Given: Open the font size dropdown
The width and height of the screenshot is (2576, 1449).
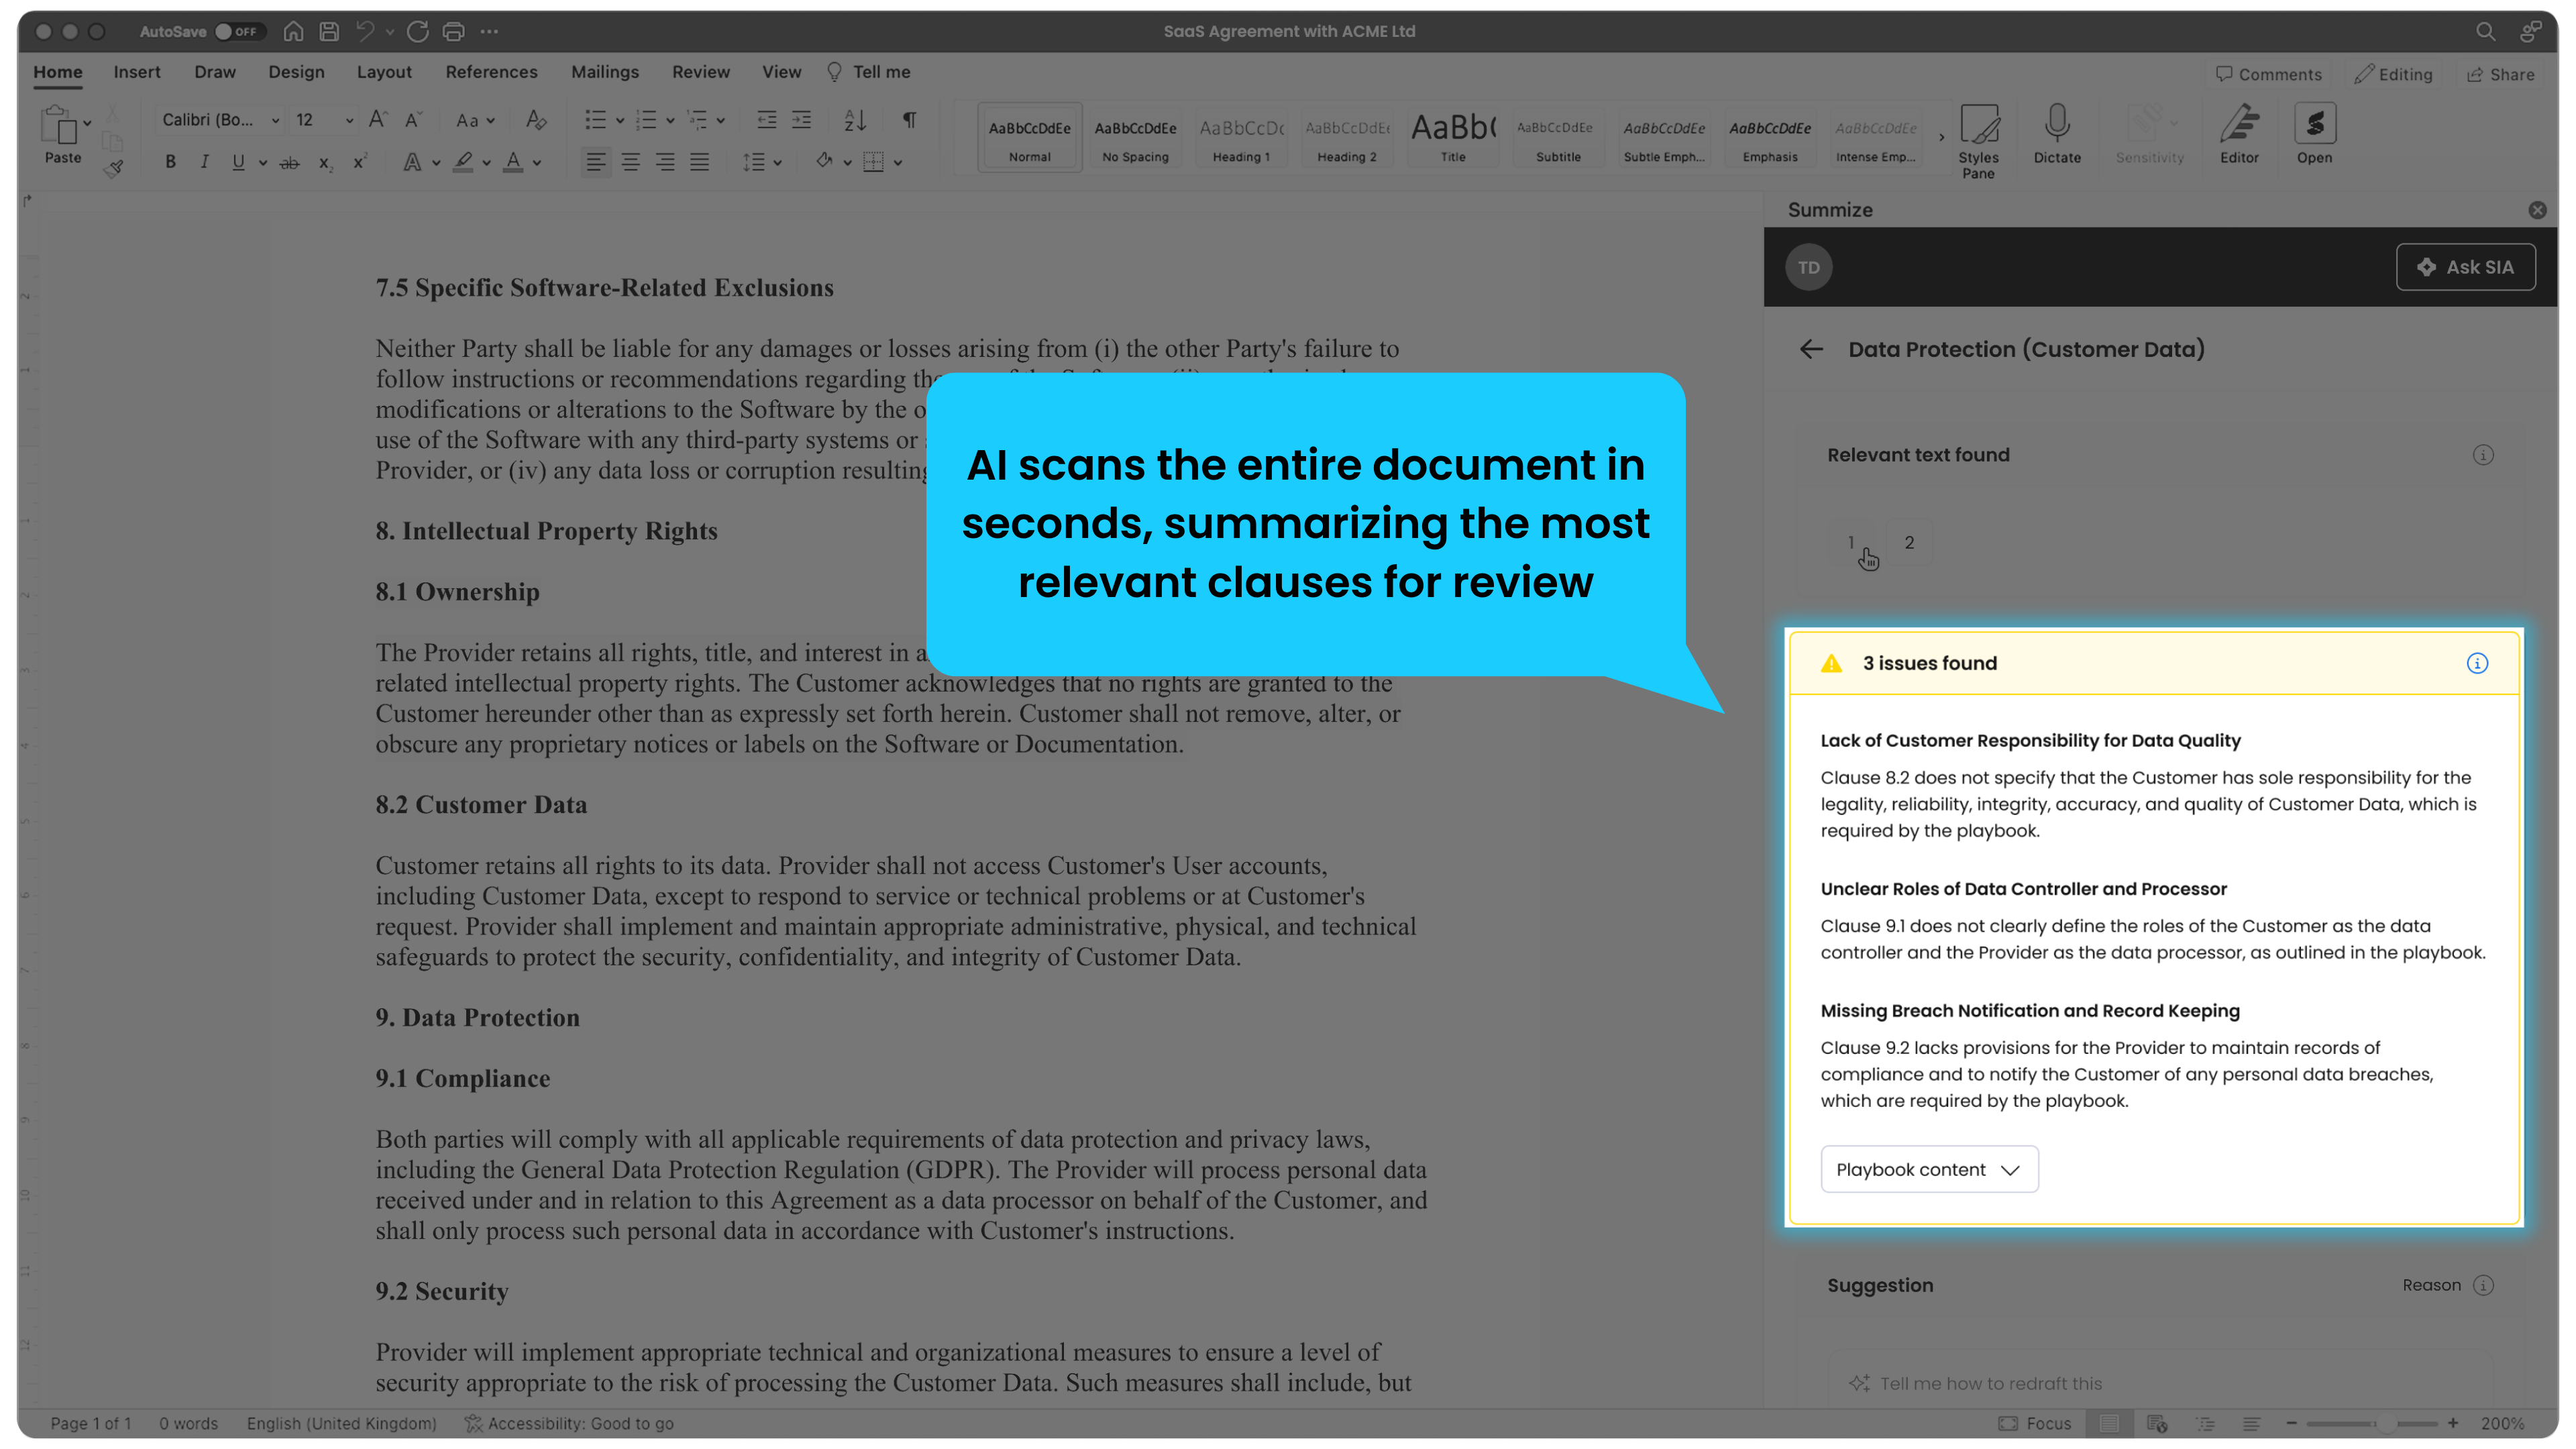Looking at the screenshot, I should (x=349, y=120).
